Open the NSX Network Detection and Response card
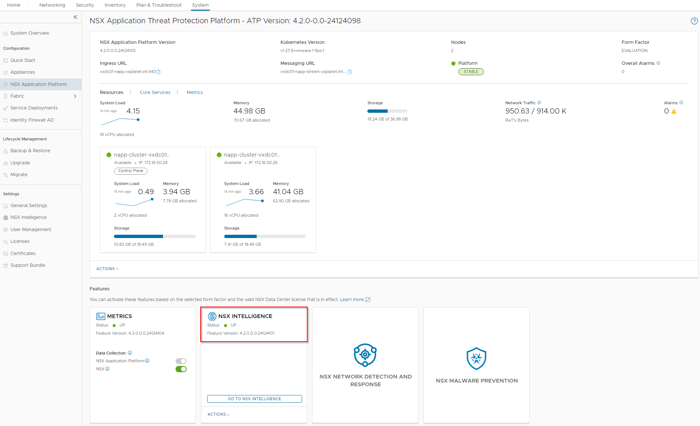 coord(365,365)
